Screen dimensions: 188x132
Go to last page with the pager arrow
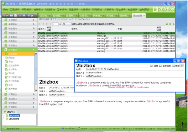click(50, 24)
